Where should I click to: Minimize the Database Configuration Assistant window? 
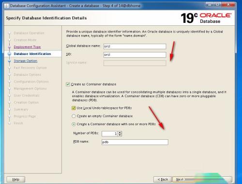click(210, 4)
